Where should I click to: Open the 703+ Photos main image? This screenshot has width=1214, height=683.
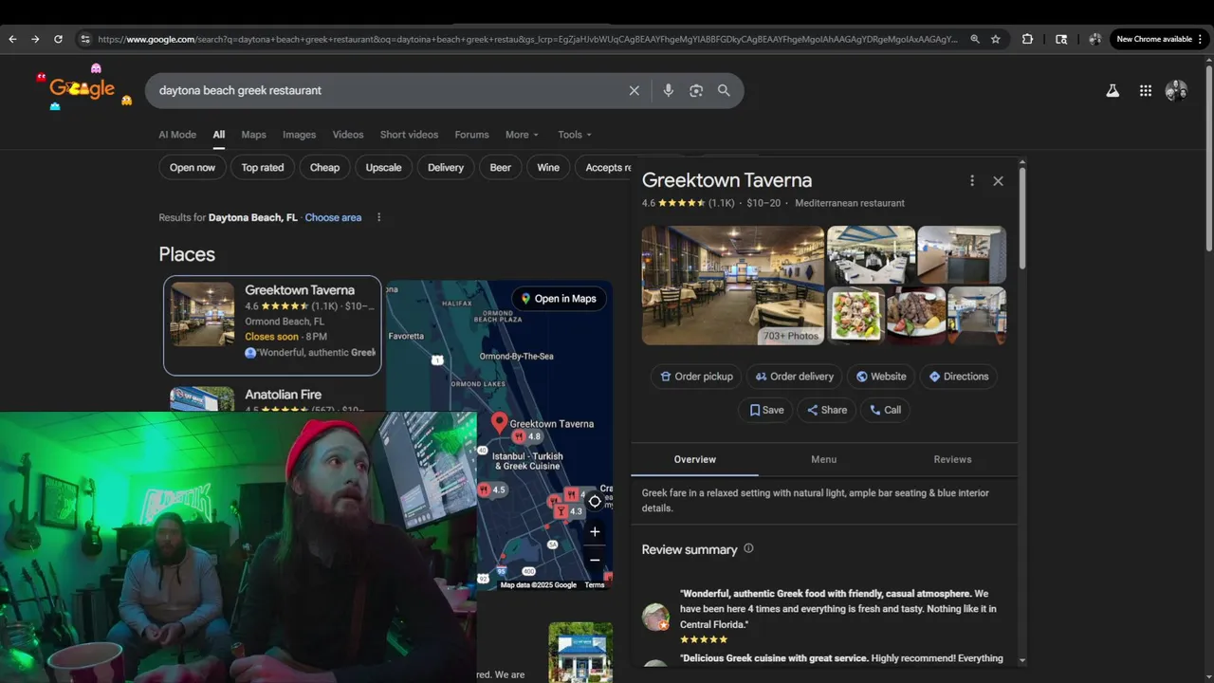coord(733,286)
